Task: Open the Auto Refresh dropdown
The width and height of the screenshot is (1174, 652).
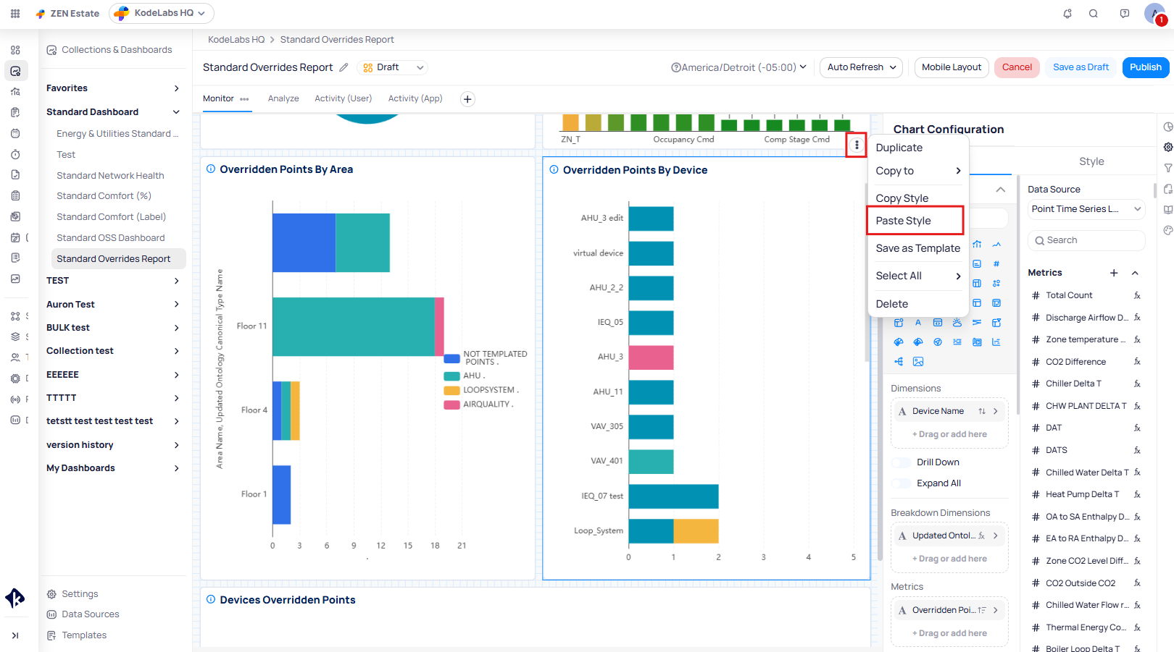Action: pos(861,67)
